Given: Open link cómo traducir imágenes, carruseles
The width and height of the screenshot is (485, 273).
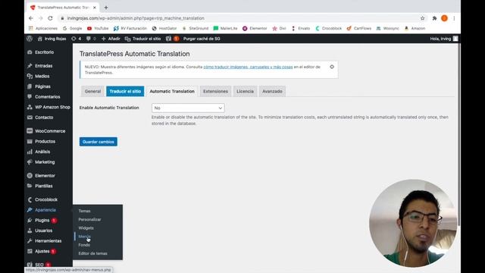Looking at the screenshot, I should pos(248,67).
